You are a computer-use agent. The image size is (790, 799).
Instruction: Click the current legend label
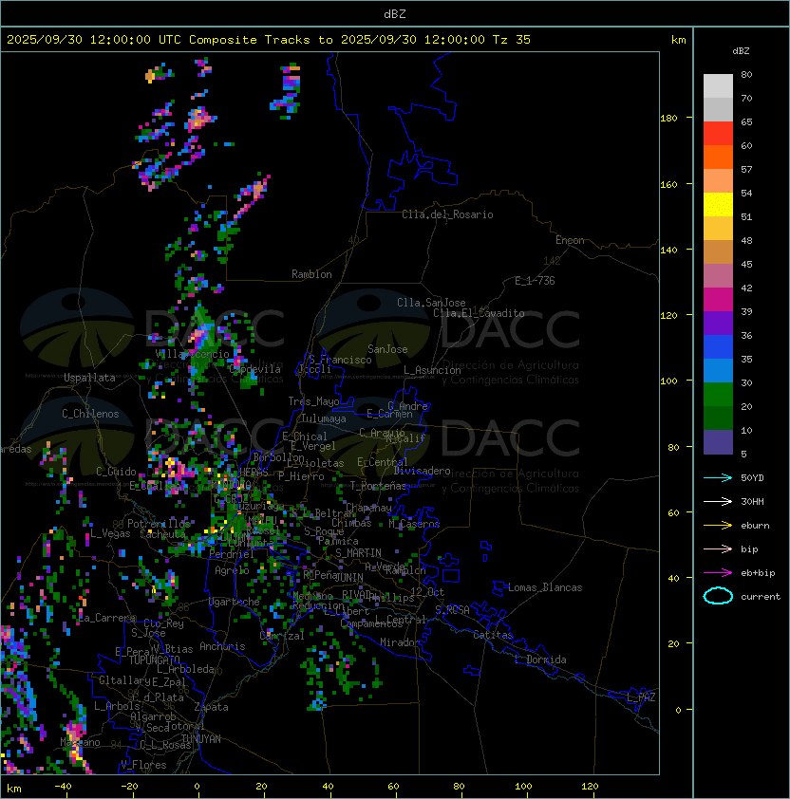761,597
